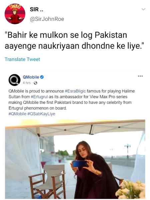Click Translate Tweet
This screenshot has width=150, height=200.
(22, 59)
